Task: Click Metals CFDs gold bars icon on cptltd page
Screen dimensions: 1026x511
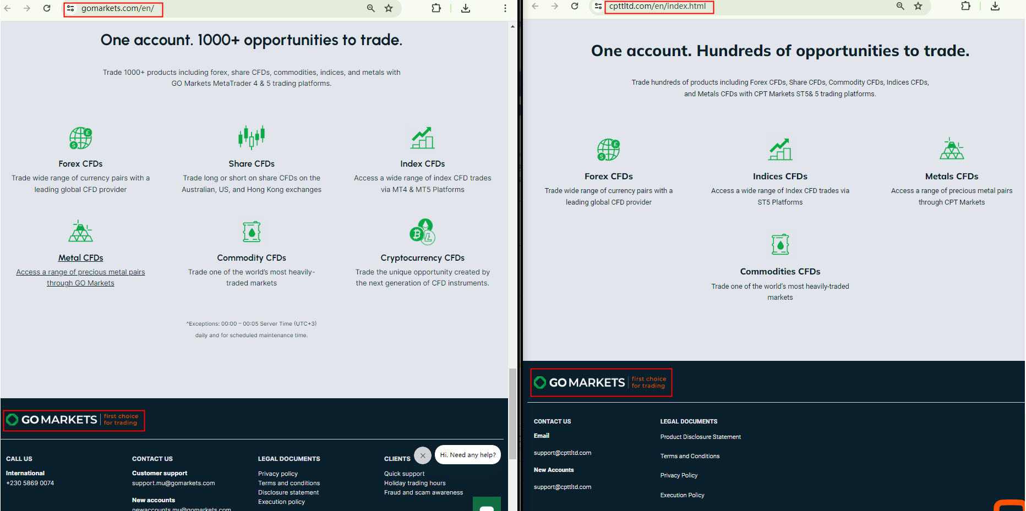Action: pyautogui.click(x=952, y=149)
